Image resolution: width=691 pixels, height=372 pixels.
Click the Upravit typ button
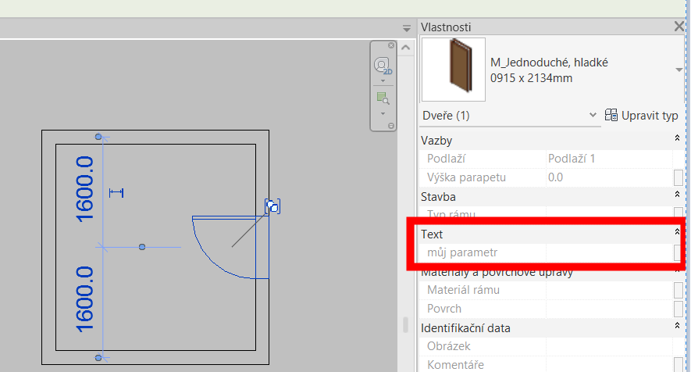click(x=641, y=116)
